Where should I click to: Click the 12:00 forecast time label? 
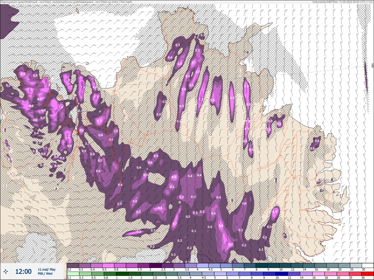23,272
